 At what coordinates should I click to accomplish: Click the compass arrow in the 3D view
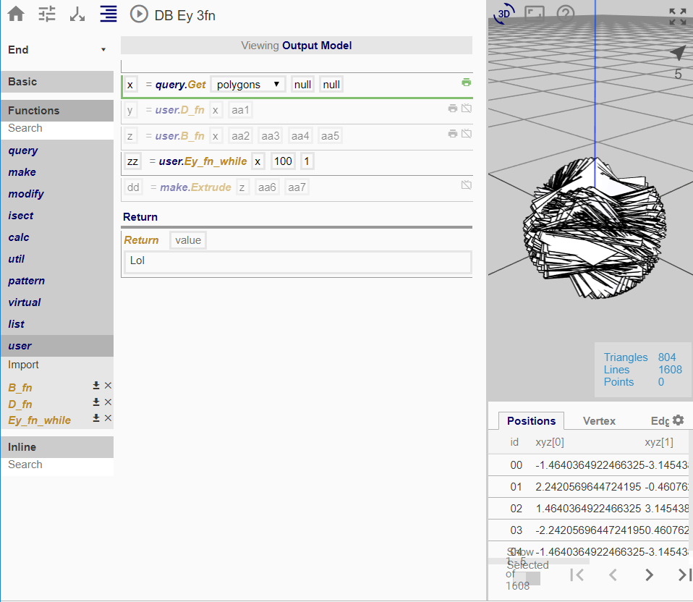pyautogui.click(x=676, y=53)
